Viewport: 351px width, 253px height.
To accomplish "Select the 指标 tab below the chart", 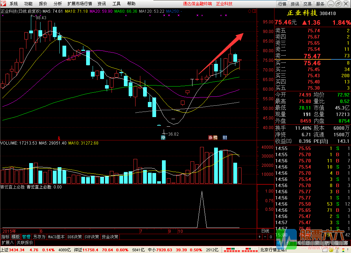I will click(5, 237).
